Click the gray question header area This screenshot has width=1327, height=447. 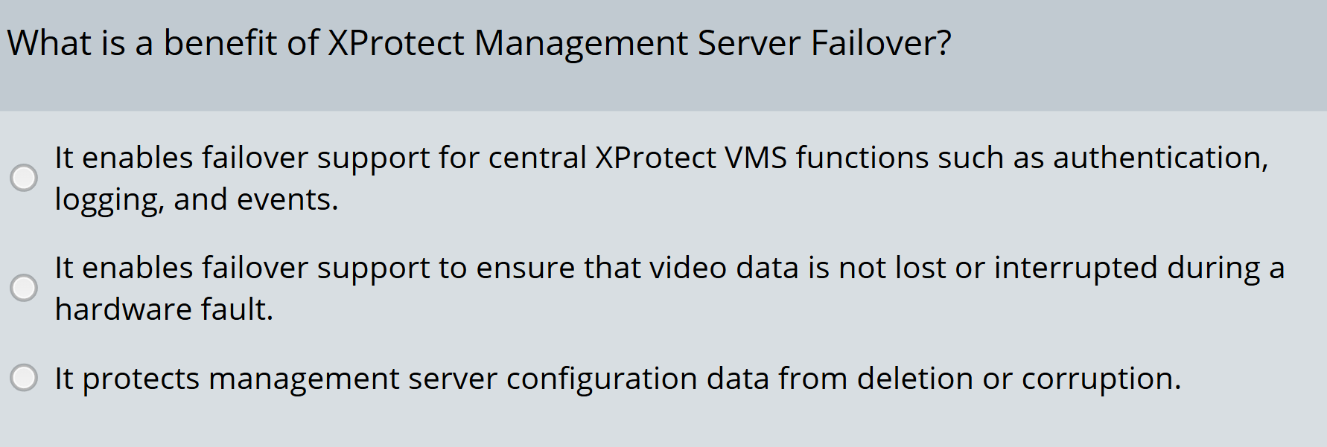(x=663, y=52)
